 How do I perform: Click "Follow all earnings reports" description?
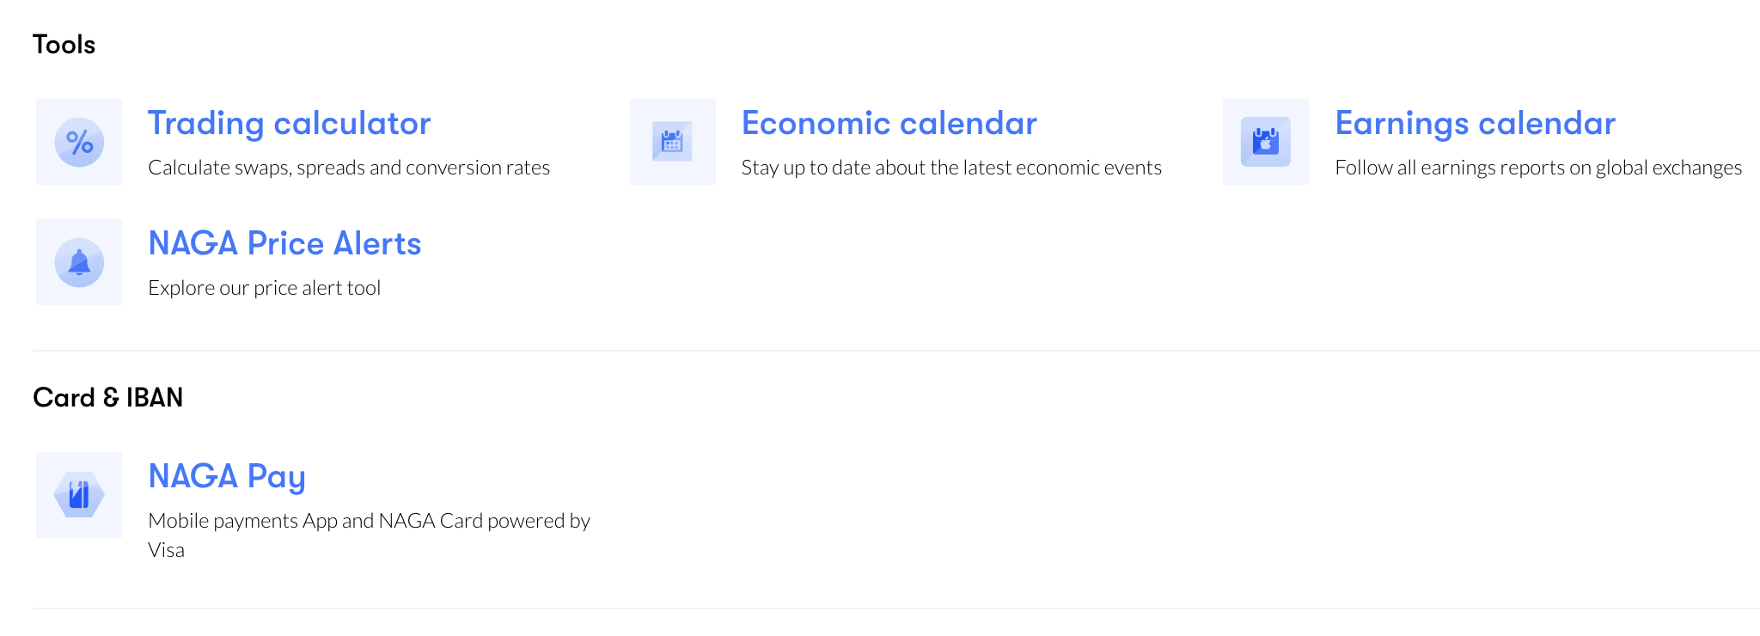tap(1538, 168)
